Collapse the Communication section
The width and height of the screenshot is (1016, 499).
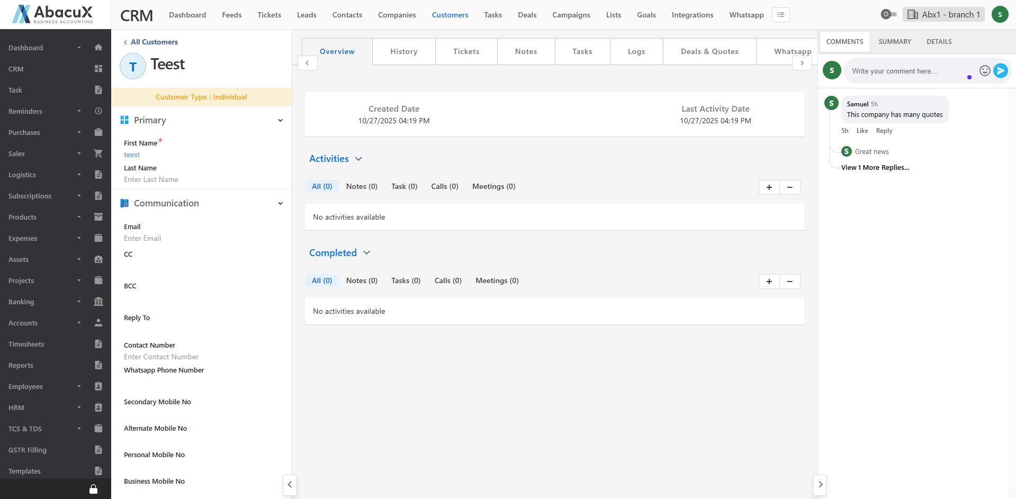280,204
